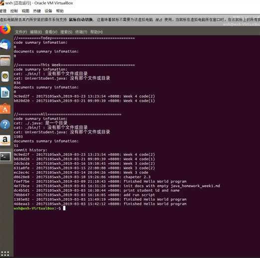
Task: Open VirtualBox 帮助 menu
Action: coord(60,11)
